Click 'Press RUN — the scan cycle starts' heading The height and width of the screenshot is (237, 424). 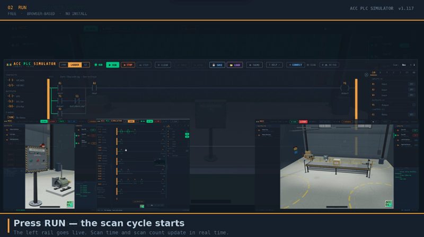[x=99, y=223]
